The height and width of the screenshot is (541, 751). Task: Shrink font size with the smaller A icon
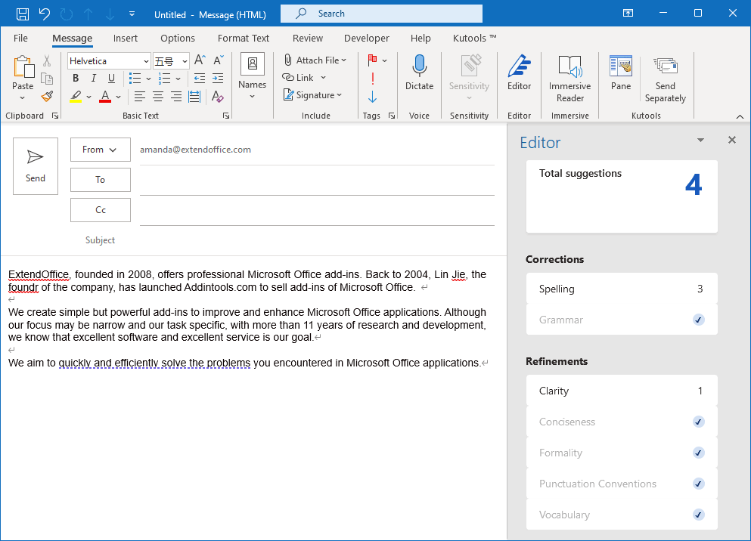218,60
